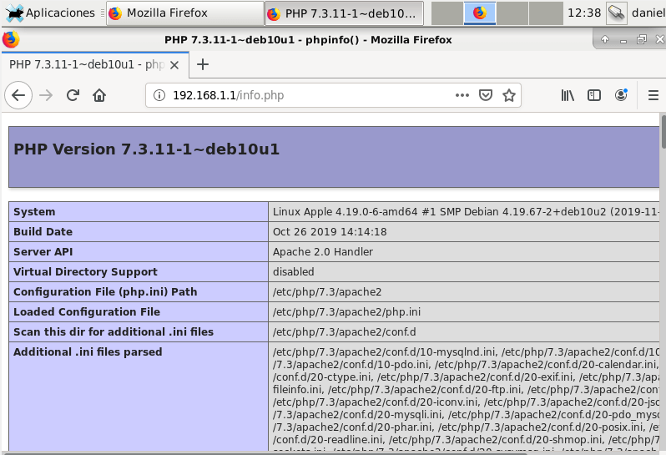
Task: Click the Back navigation arrow
Action: pos(18,95)
